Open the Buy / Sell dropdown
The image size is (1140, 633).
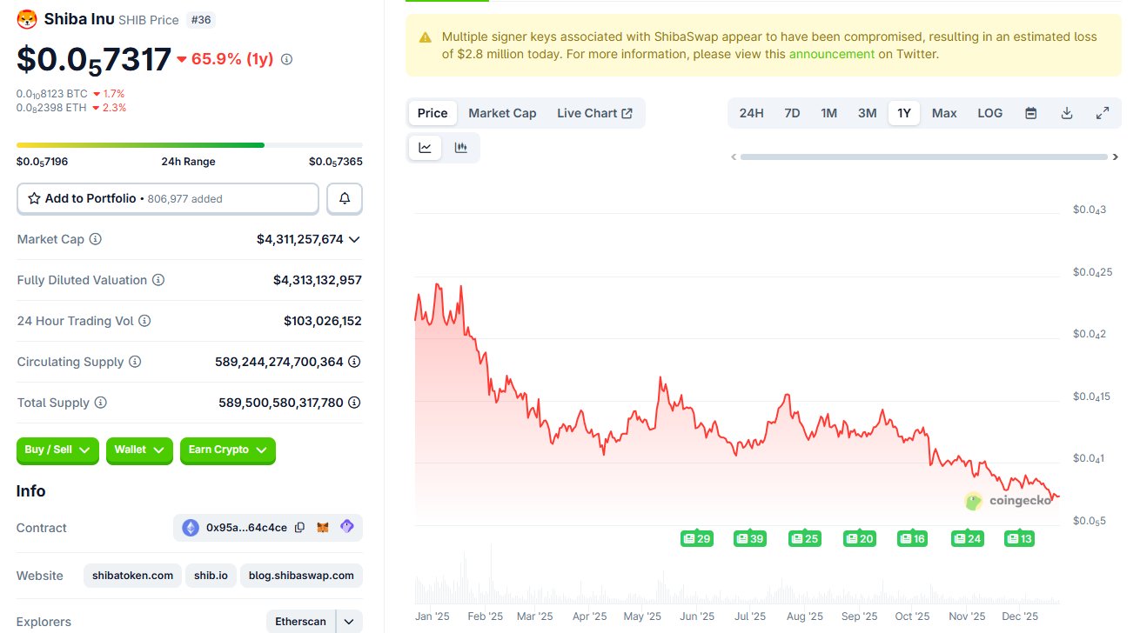click(57, 450)
